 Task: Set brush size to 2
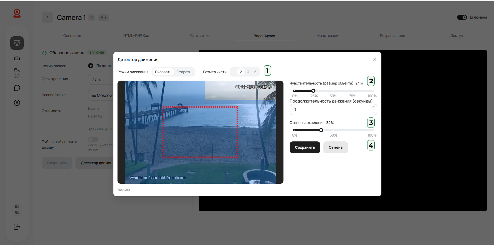pos(241,72)
